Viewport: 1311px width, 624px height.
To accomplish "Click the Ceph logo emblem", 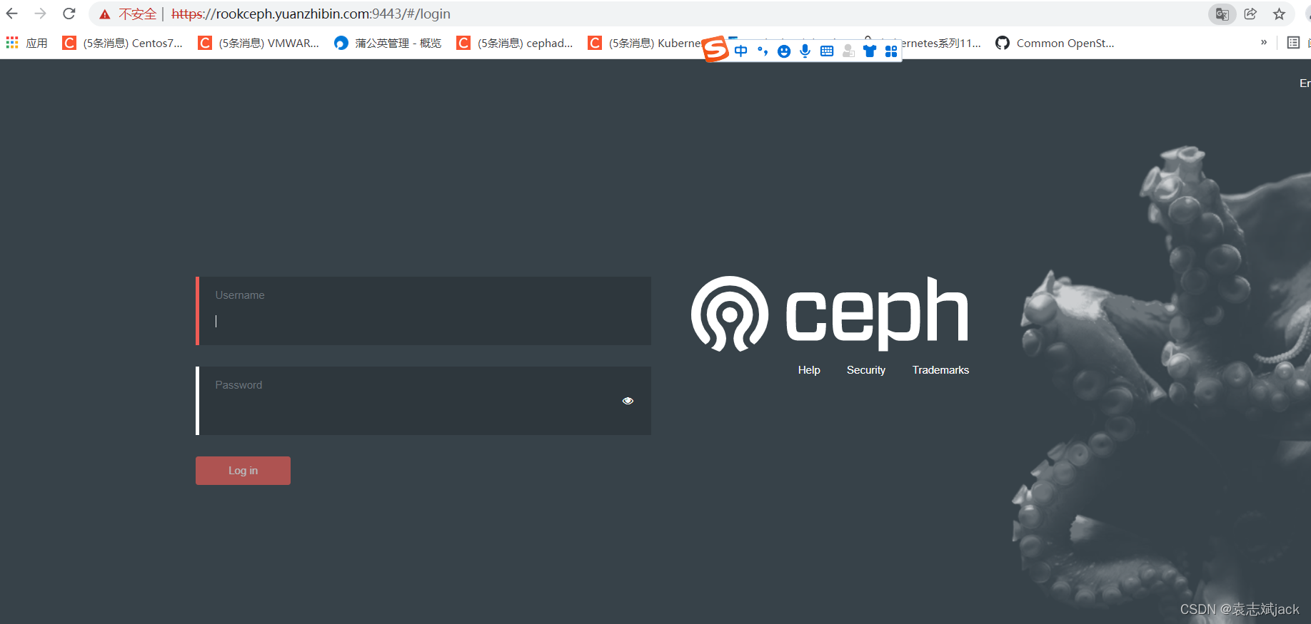I will click(729, 314).
